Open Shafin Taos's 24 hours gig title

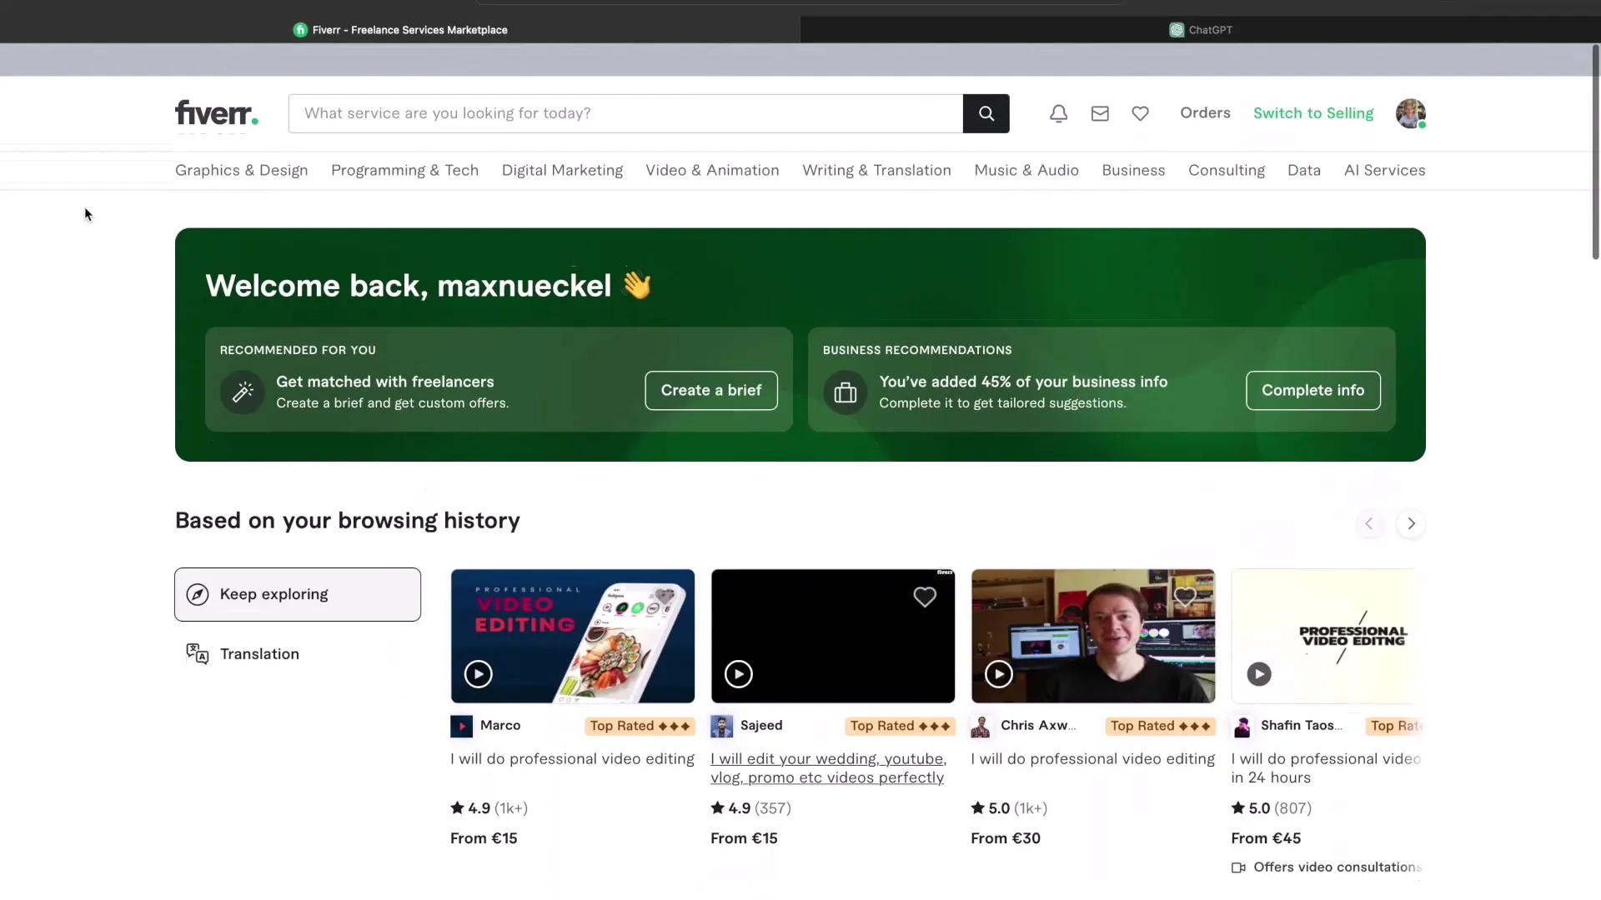pyautogui.click(x=1326, y=768)
